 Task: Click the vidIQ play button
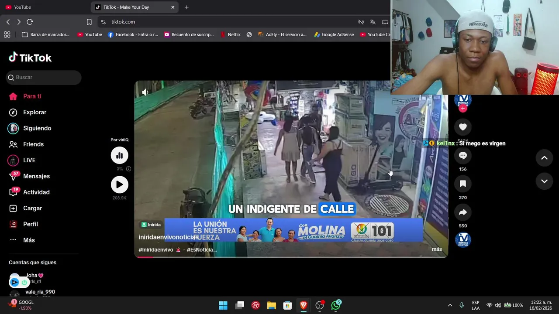(119, 184)
